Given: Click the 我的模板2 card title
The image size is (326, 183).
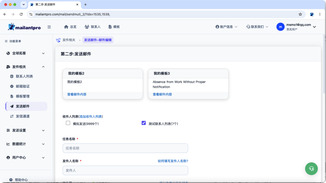Looking at the screenshot, I should [x=76, y=74].
